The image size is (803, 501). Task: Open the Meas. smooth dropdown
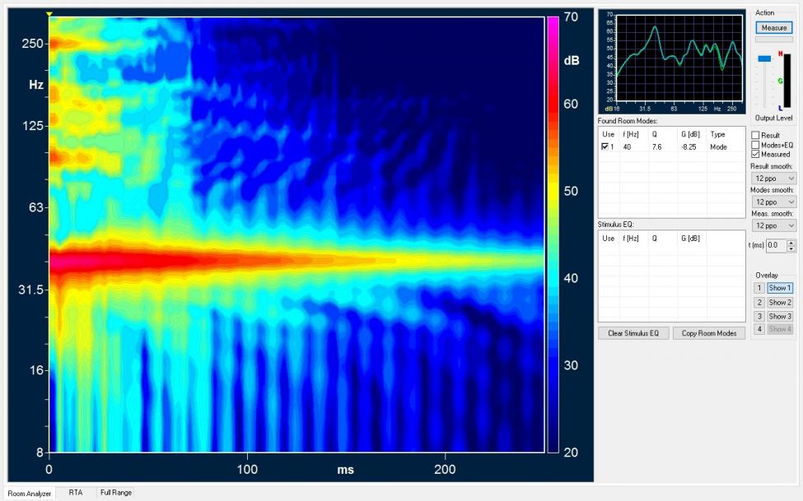(x=773, y=225)
